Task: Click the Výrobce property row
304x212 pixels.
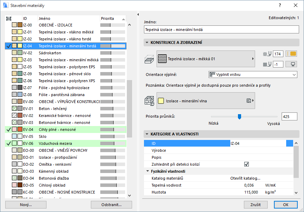Action: coord(218,150)
